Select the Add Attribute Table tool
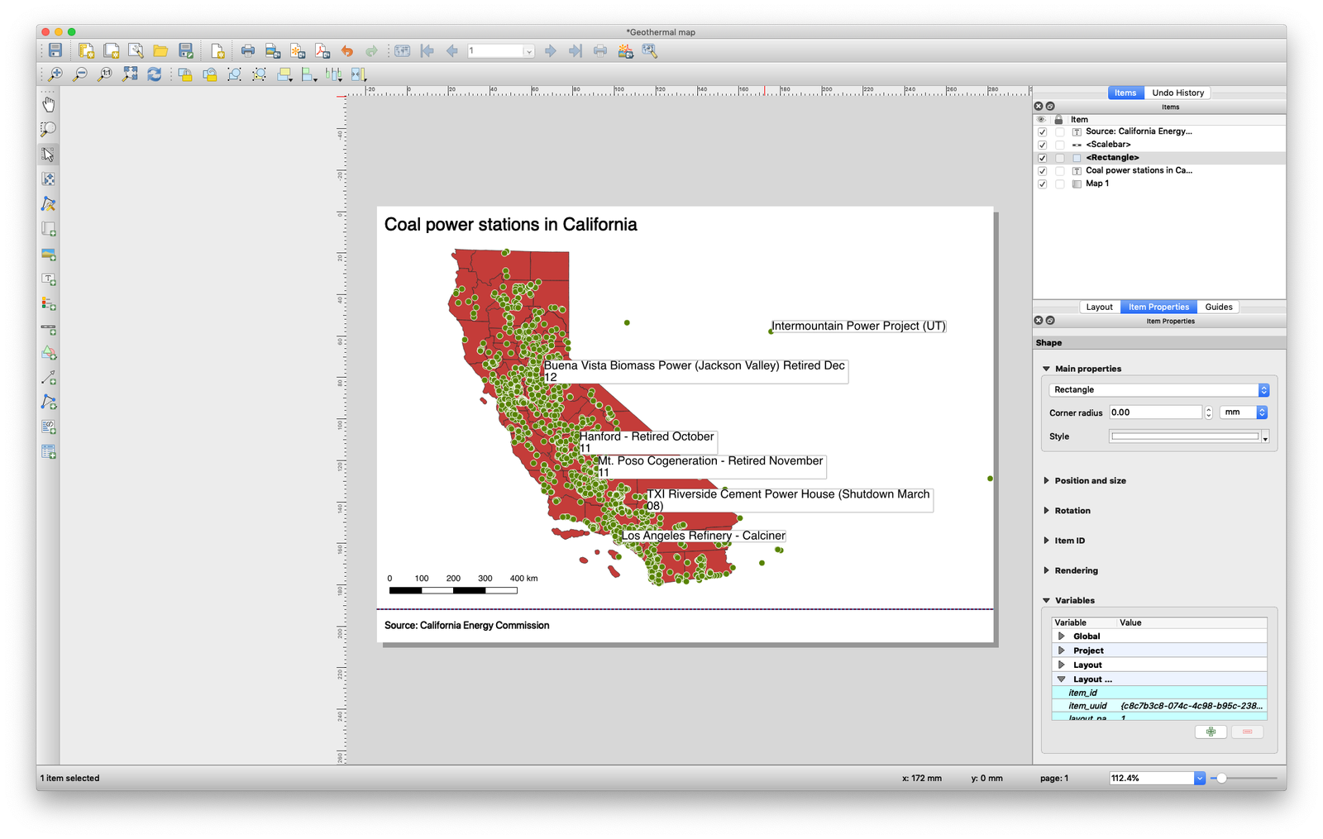Viewport: 1323px width, 839px height. 49,452
